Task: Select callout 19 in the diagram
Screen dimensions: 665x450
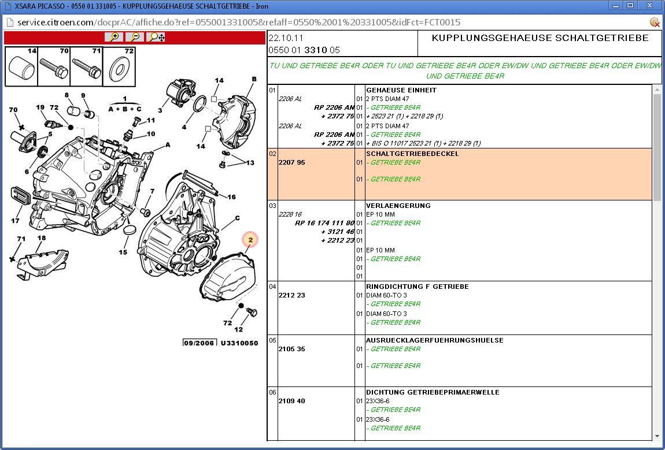Action: pyautogui.click(x=40, y=107)
